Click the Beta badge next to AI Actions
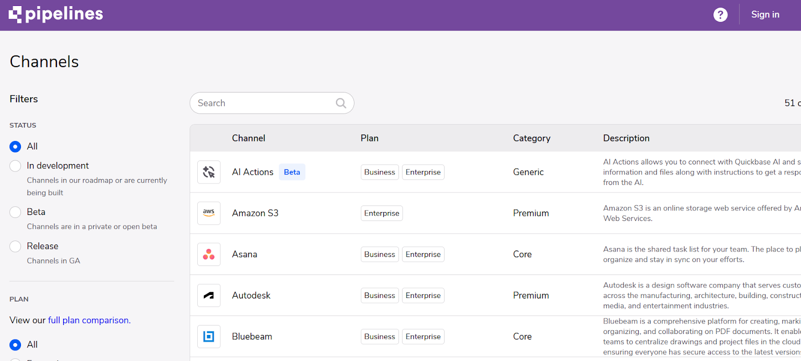 [292, 172]
